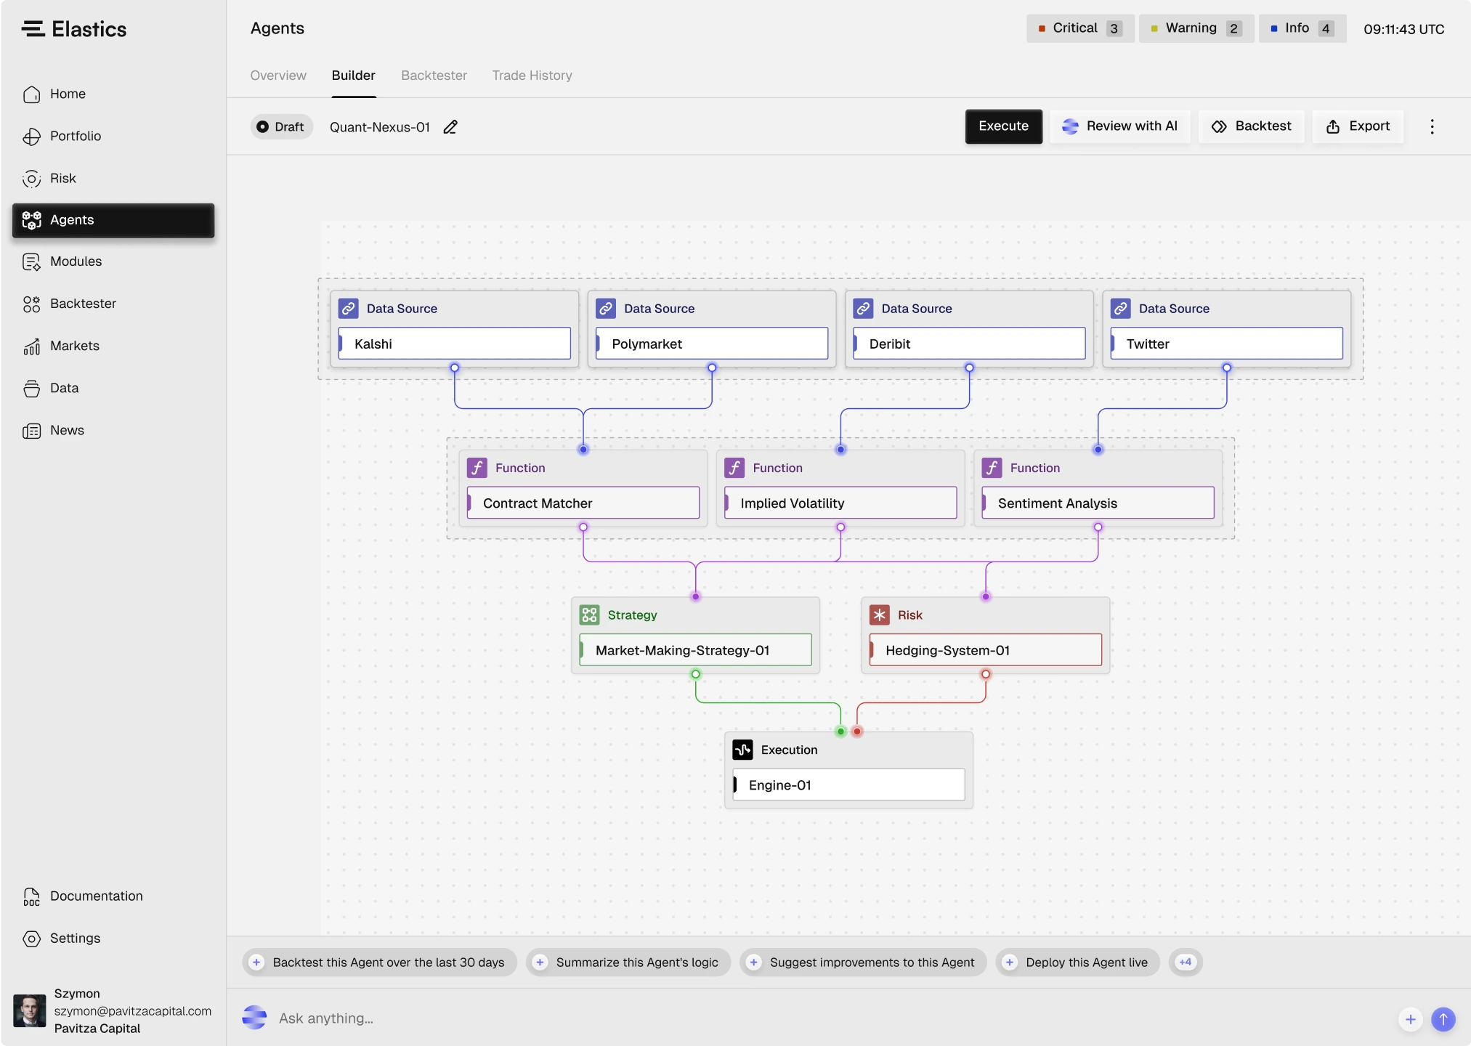Open the Warning alerts badge
The height and width of the screenshot is (1046, 1471).
coord(1196,28)
